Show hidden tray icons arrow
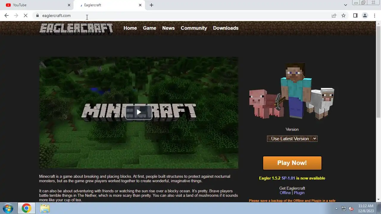381x214 pixels. click(337, 209)
